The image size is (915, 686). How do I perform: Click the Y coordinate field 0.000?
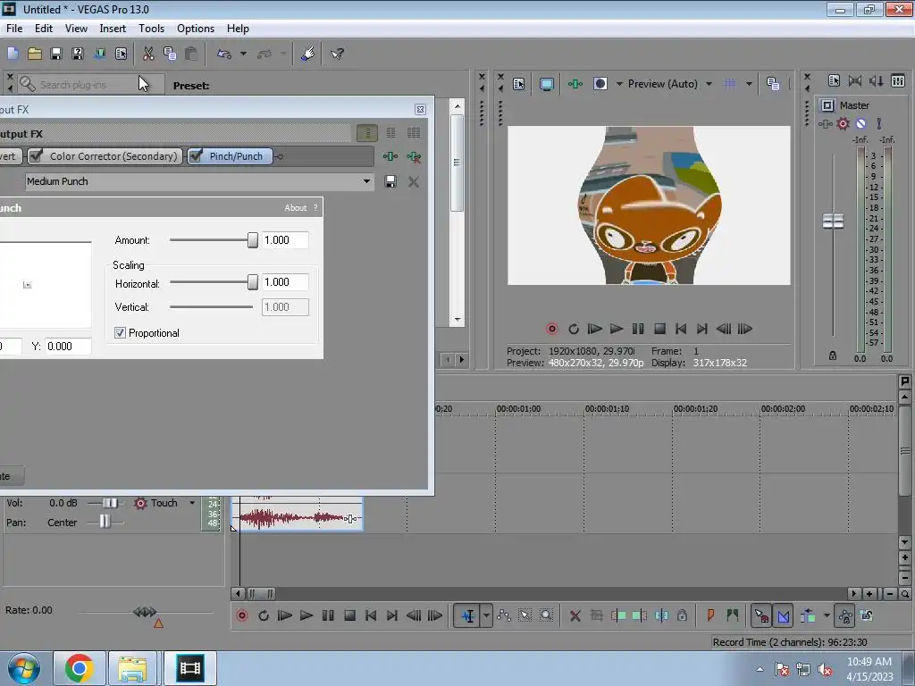click(68, 347)
